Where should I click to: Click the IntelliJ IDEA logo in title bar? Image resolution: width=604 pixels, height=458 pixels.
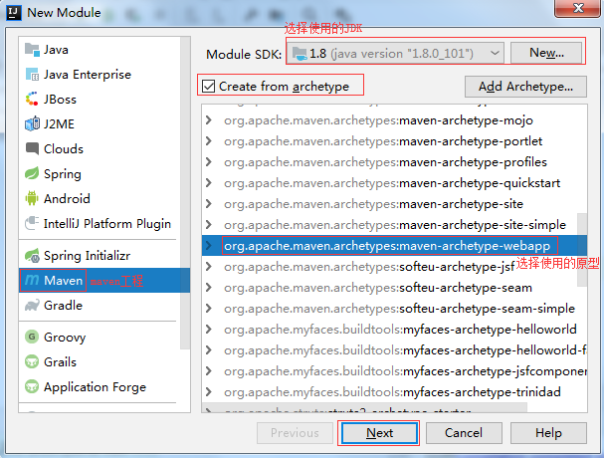coord(14,12)
